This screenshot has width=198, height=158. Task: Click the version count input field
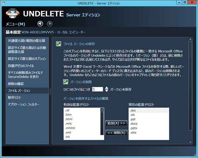[x=98, y=89]
